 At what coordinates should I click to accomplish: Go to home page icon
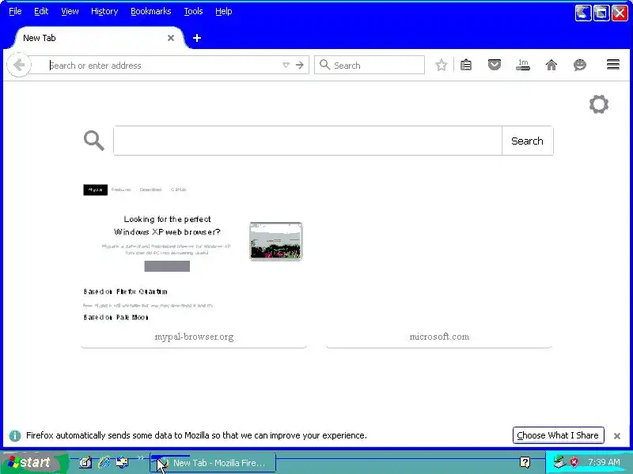551,65
